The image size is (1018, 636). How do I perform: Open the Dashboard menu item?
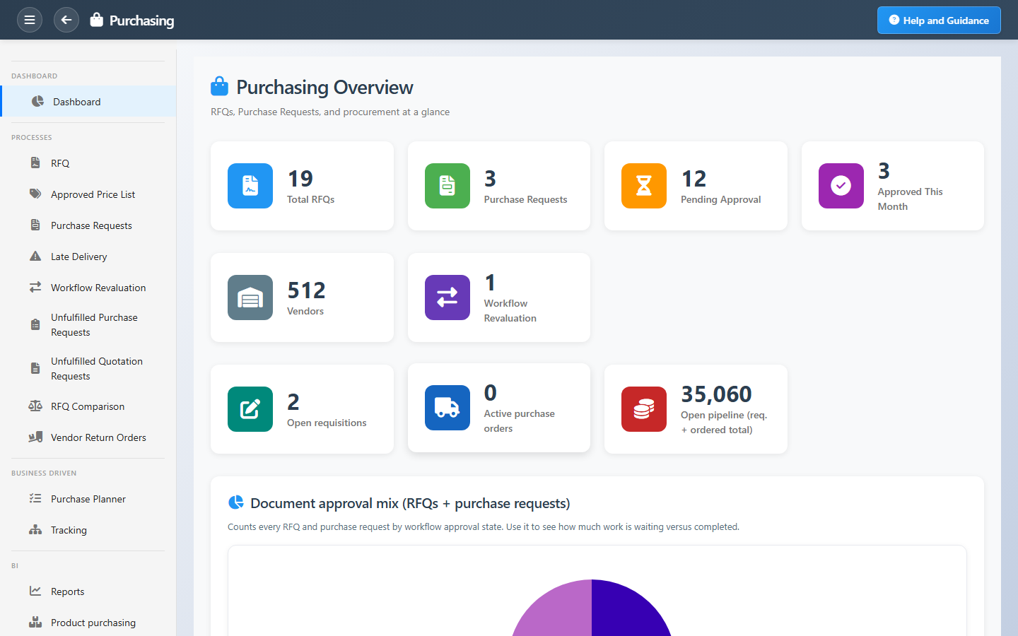[x=88, y=102]
